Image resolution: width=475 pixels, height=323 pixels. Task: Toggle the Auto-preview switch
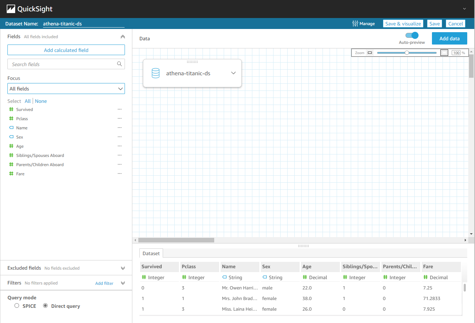[x=412, y=35]
